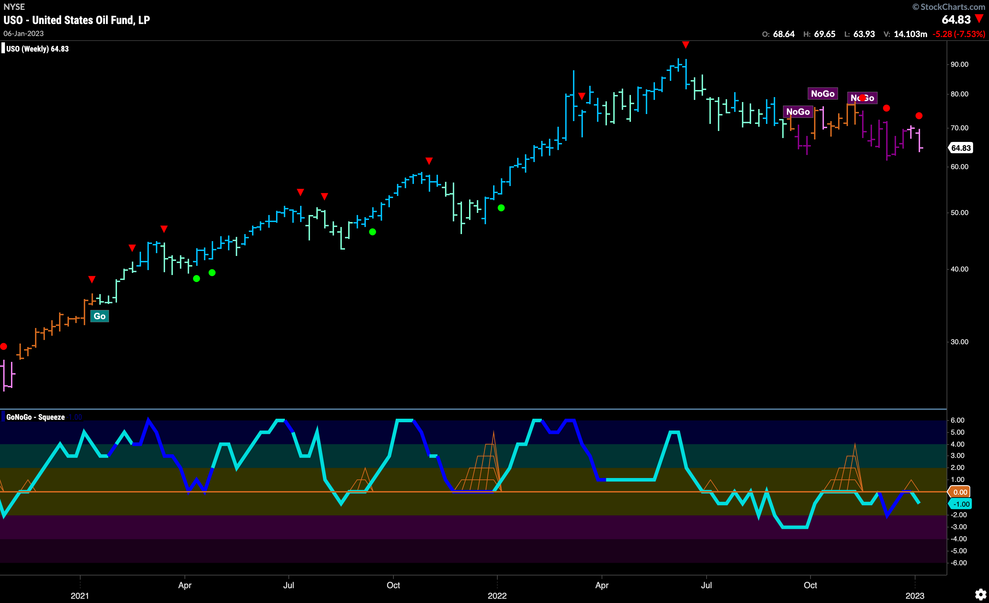Click the volume value 14.103m
Screen dimensions: 989x603
click(x=910, y=34)
